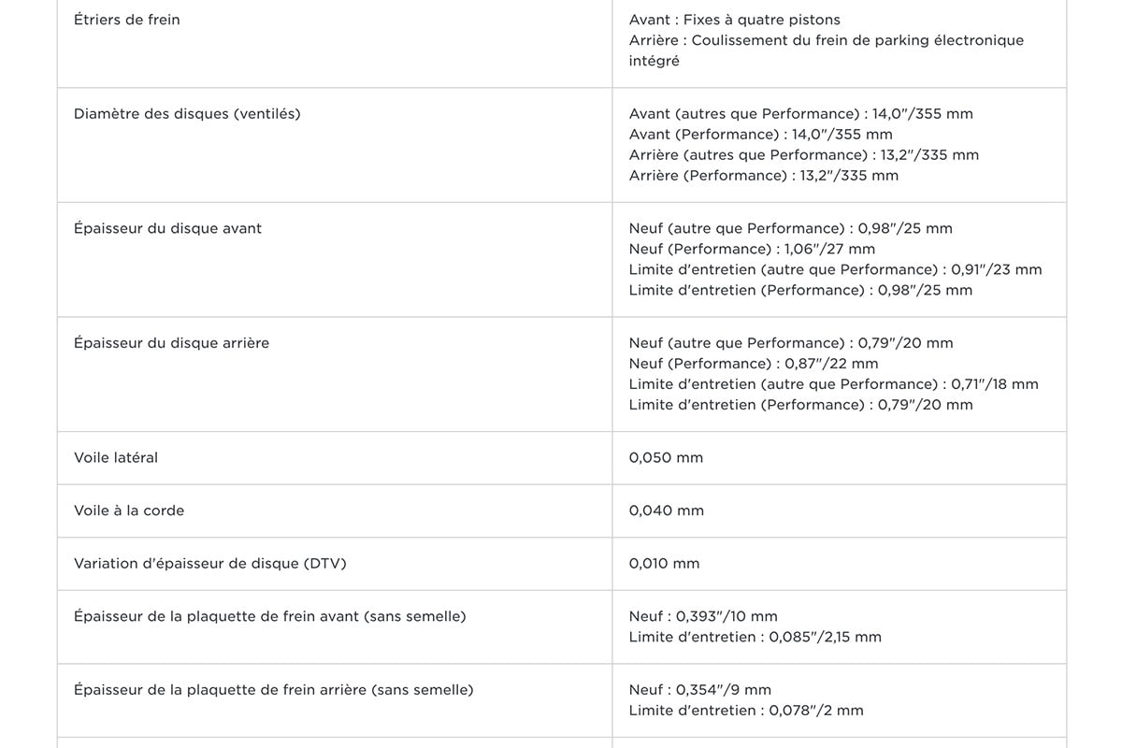Click the "Étriers de frein" row label
The height and width of the screenshot is (748, 1122).
point(127,20)
